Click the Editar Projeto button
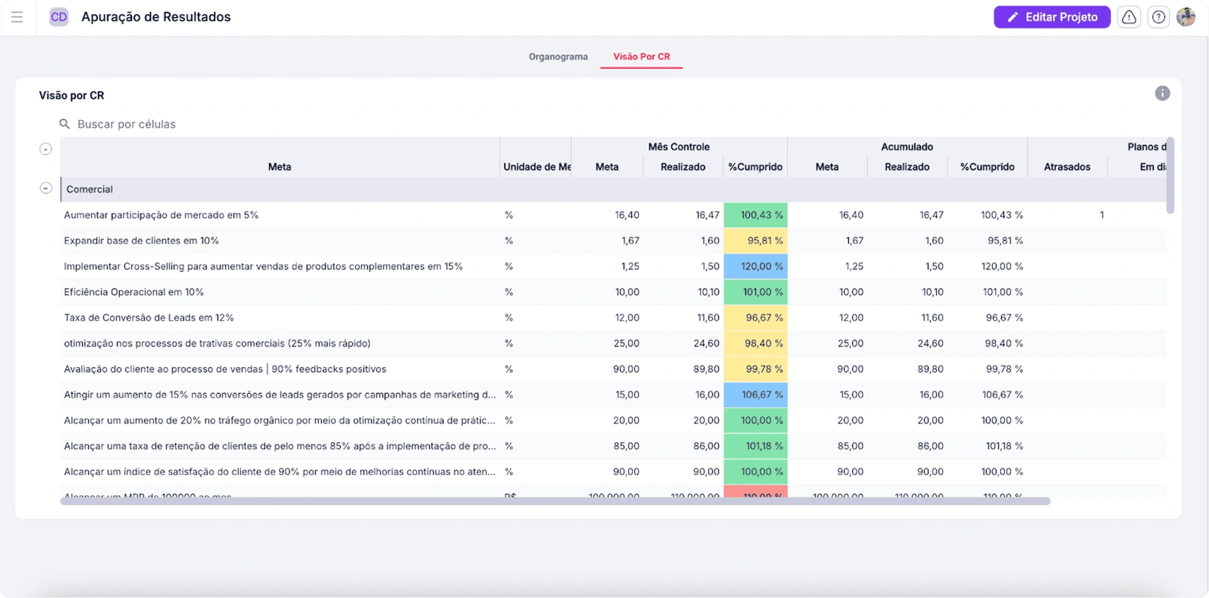 tap(1052, 17)
